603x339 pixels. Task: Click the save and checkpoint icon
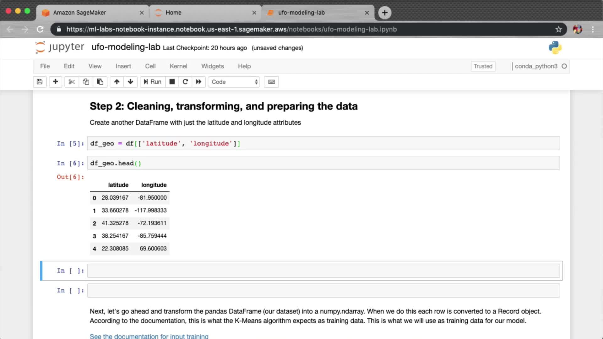40,82
